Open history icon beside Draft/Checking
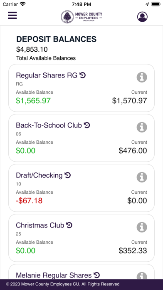The height and width of the screenshot is (290, 163). pyautogui.click(x=68, y=175)
